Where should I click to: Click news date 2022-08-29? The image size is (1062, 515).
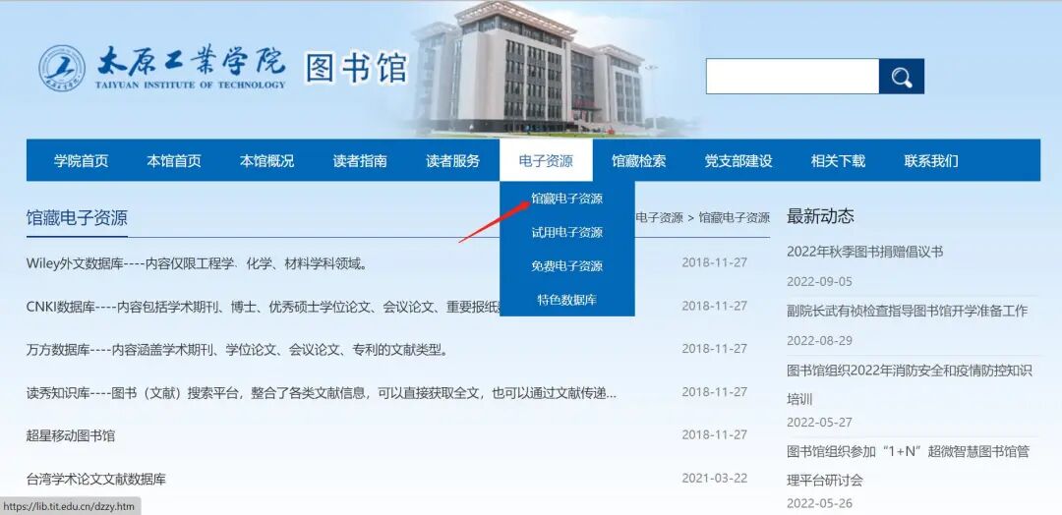pos(819,340)
